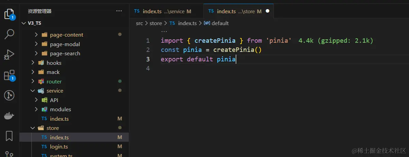The width and height of the screenshot is (409, 157).
Task: Click the modules folder icon
Action: pos(44,109)
